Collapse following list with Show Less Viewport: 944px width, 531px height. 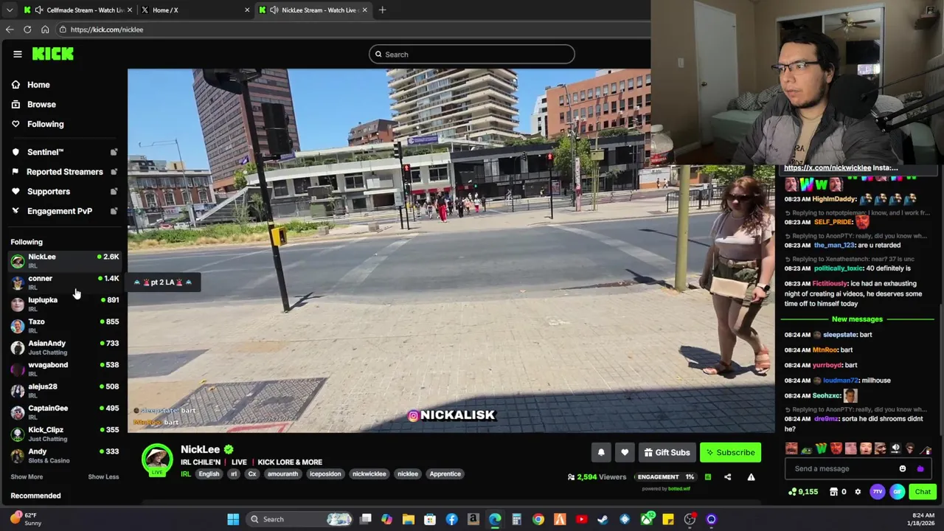(x=103, y=477)
